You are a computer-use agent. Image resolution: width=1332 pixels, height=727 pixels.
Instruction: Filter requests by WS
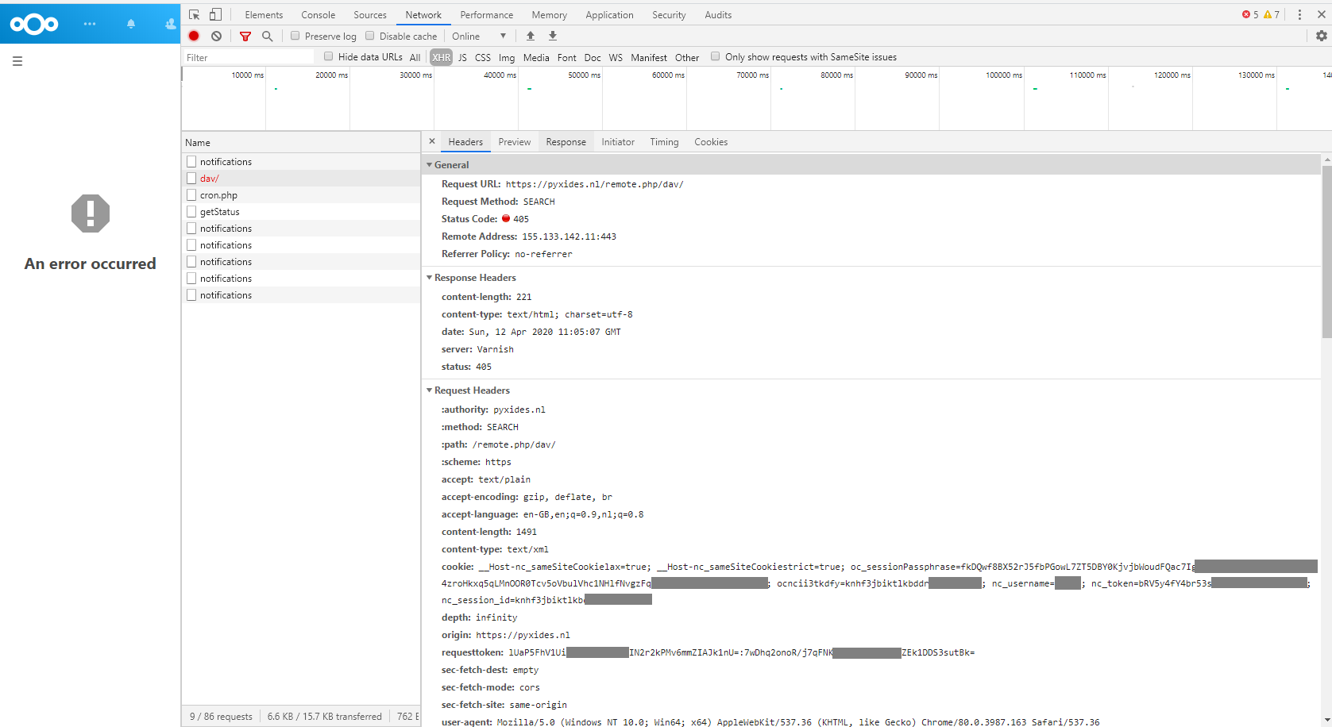(616, 57)
